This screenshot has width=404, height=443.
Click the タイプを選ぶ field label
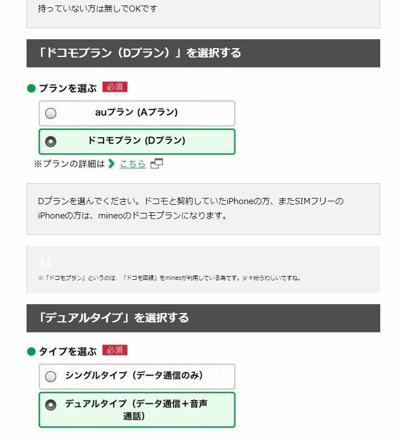67,352
